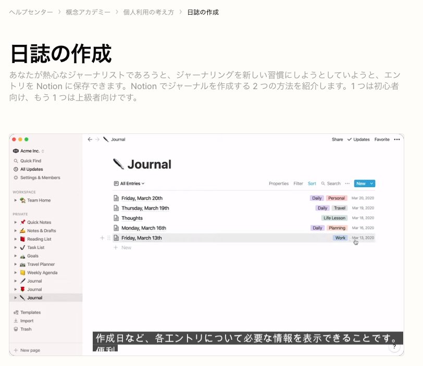Click the Goals mountain icon

click(23, 256)
